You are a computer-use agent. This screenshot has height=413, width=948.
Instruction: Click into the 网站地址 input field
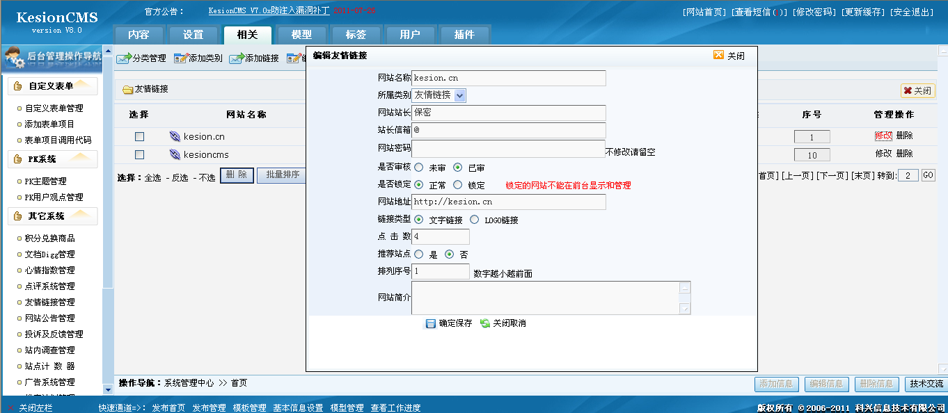[x=509, y=202]
